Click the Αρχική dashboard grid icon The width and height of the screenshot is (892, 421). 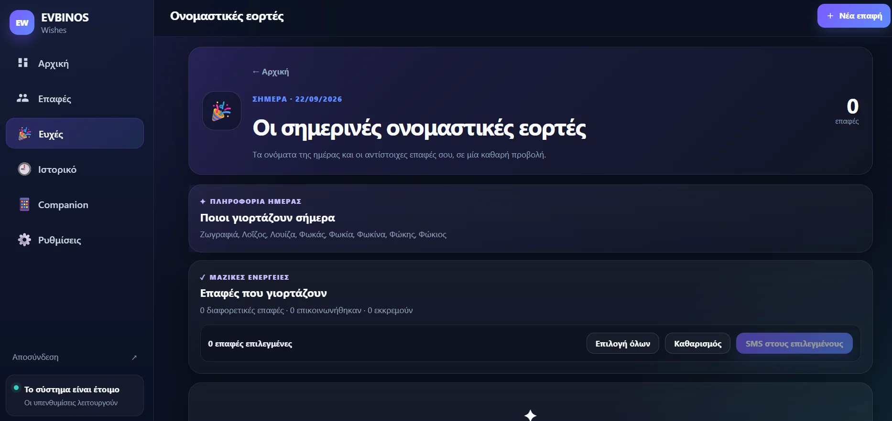[x=23, y=63]
